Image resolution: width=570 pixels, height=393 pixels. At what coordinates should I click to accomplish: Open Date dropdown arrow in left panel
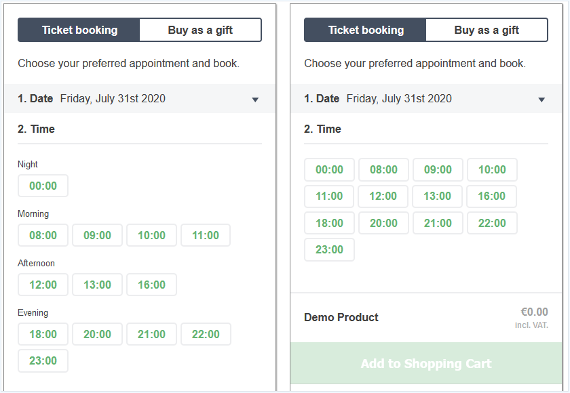[x=255, y=100]
